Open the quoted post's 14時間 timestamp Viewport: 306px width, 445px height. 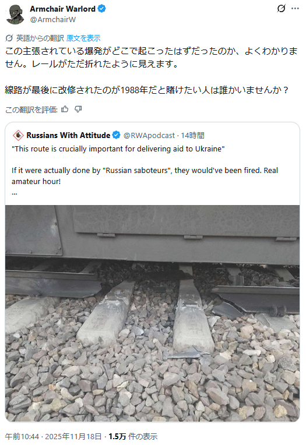coord(193,135)
